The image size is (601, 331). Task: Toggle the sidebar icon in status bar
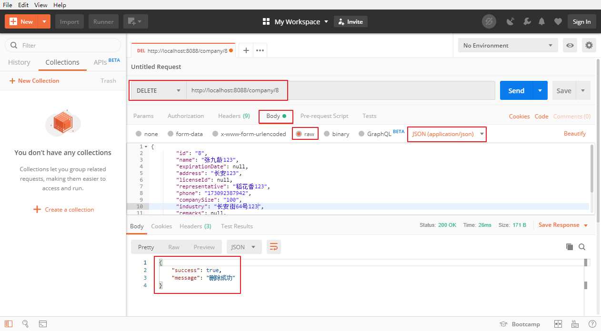(x=9, y=324)
